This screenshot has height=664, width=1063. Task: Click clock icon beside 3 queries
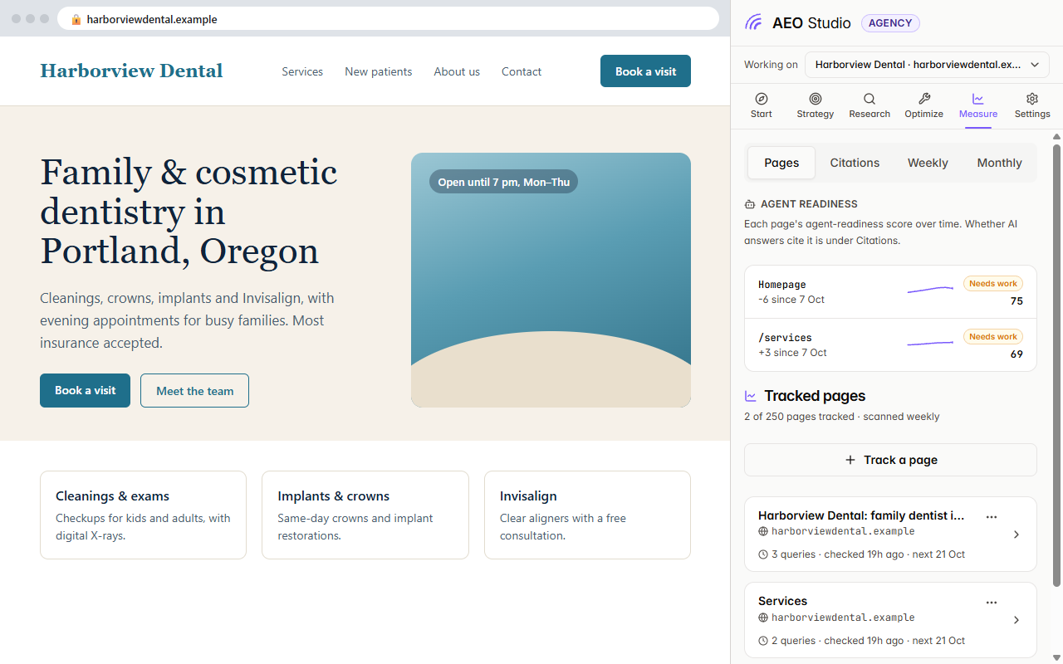[x=763, y=554]
